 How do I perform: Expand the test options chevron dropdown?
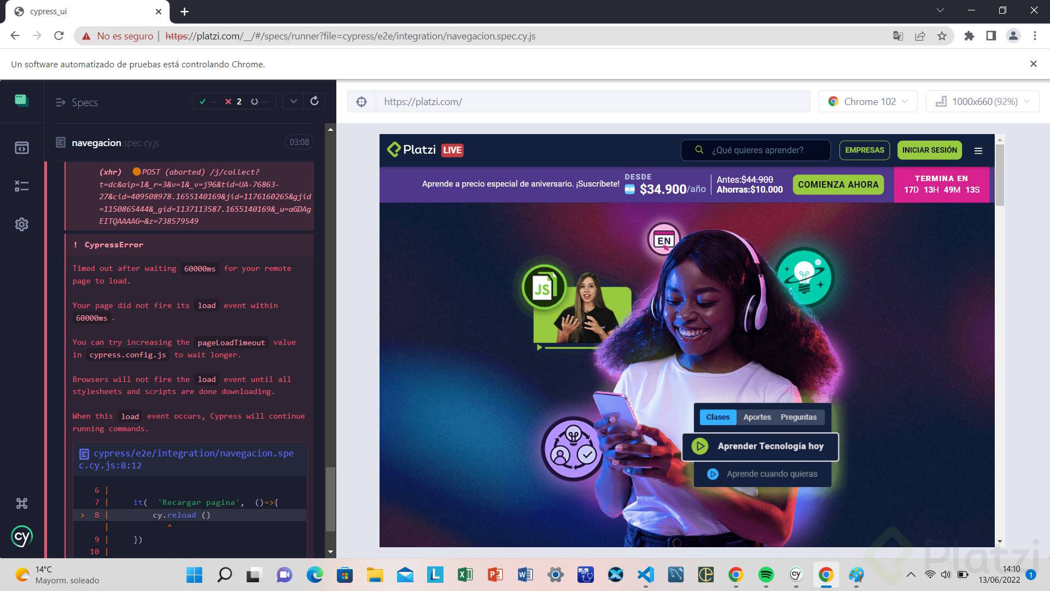(294, 101)
